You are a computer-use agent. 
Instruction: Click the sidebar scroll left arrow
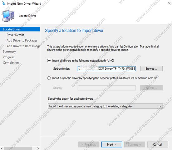click(x=2, y=148)
